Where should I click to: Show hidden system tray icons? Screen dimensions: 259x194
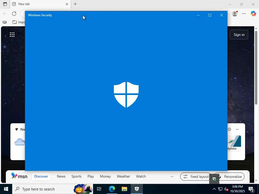[x=214, y=189]
